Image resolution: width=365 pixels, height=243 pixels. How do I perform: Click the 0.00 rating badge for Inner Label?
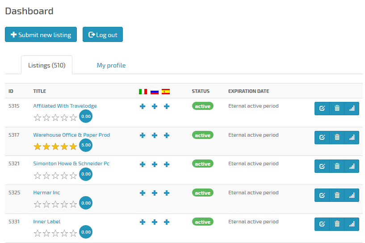point(86,232)
